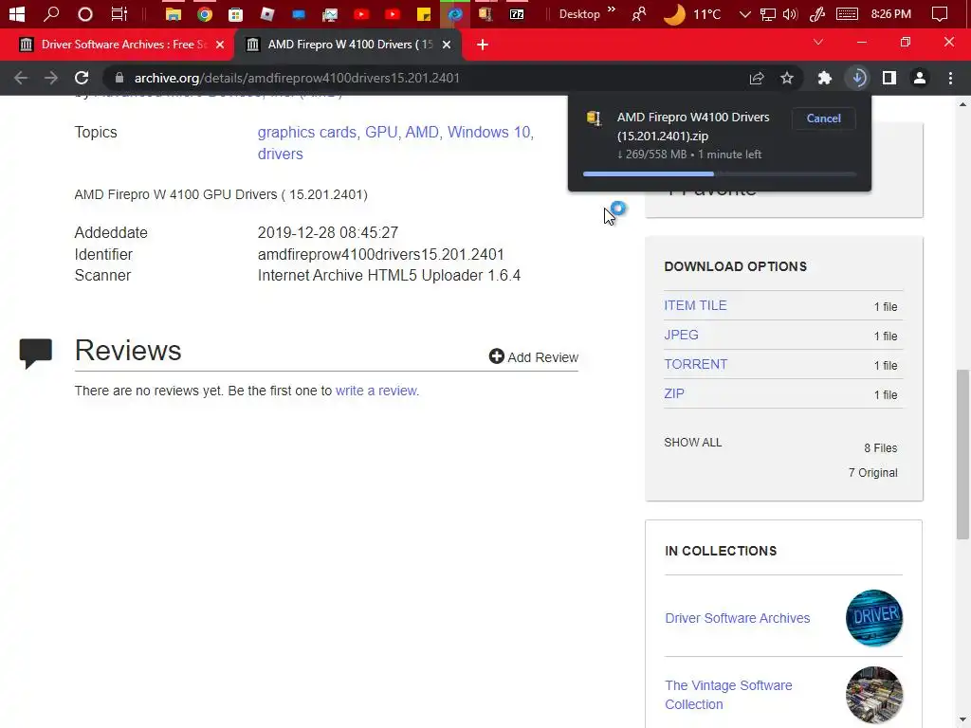Open Google Chrome taskbar icon

pyautogui.click(x=205, y=13)
